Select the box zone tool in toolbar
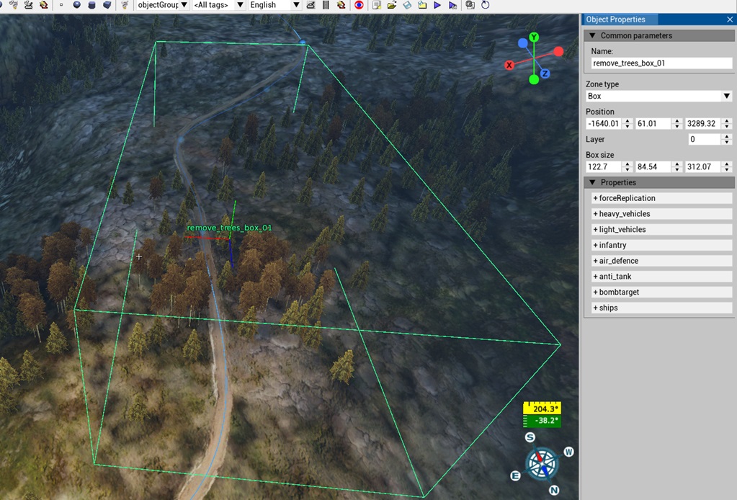The image size is (737, 500). coord(107,5)
